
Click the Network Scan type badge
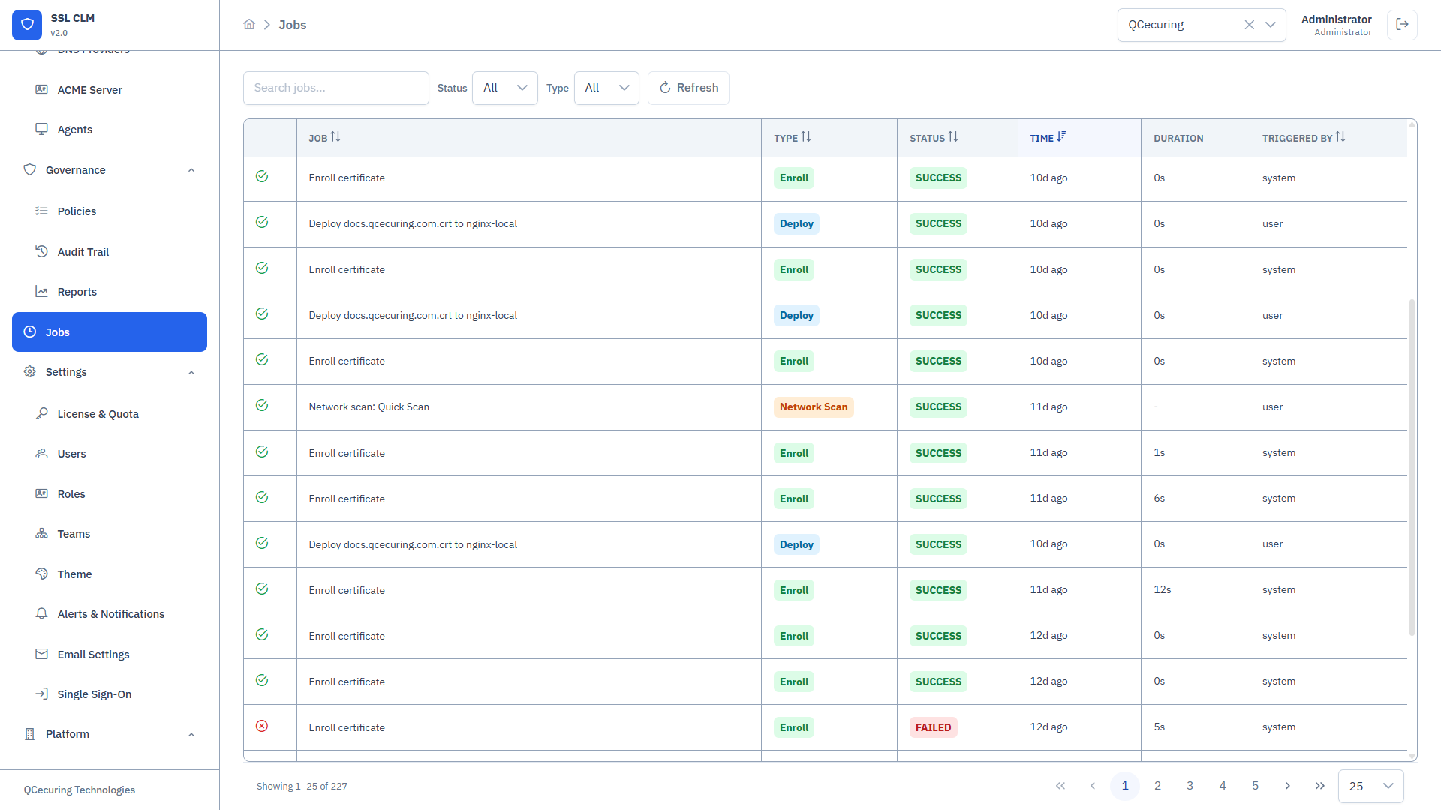coord(814,406)
